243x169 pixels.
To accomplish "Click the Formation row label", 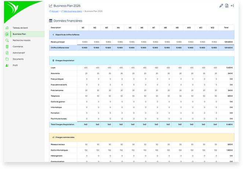I will pos(55,113).
